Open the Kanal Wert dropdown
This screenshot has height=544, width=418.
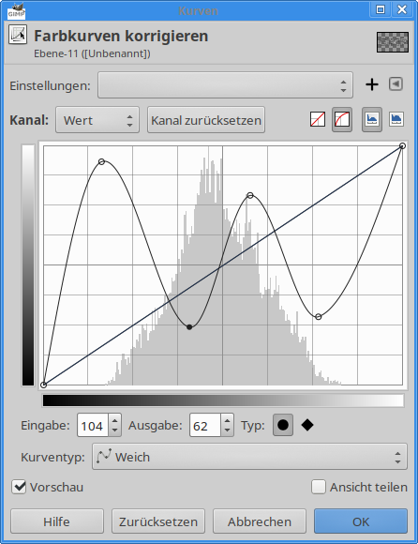[x=97, y=120]
